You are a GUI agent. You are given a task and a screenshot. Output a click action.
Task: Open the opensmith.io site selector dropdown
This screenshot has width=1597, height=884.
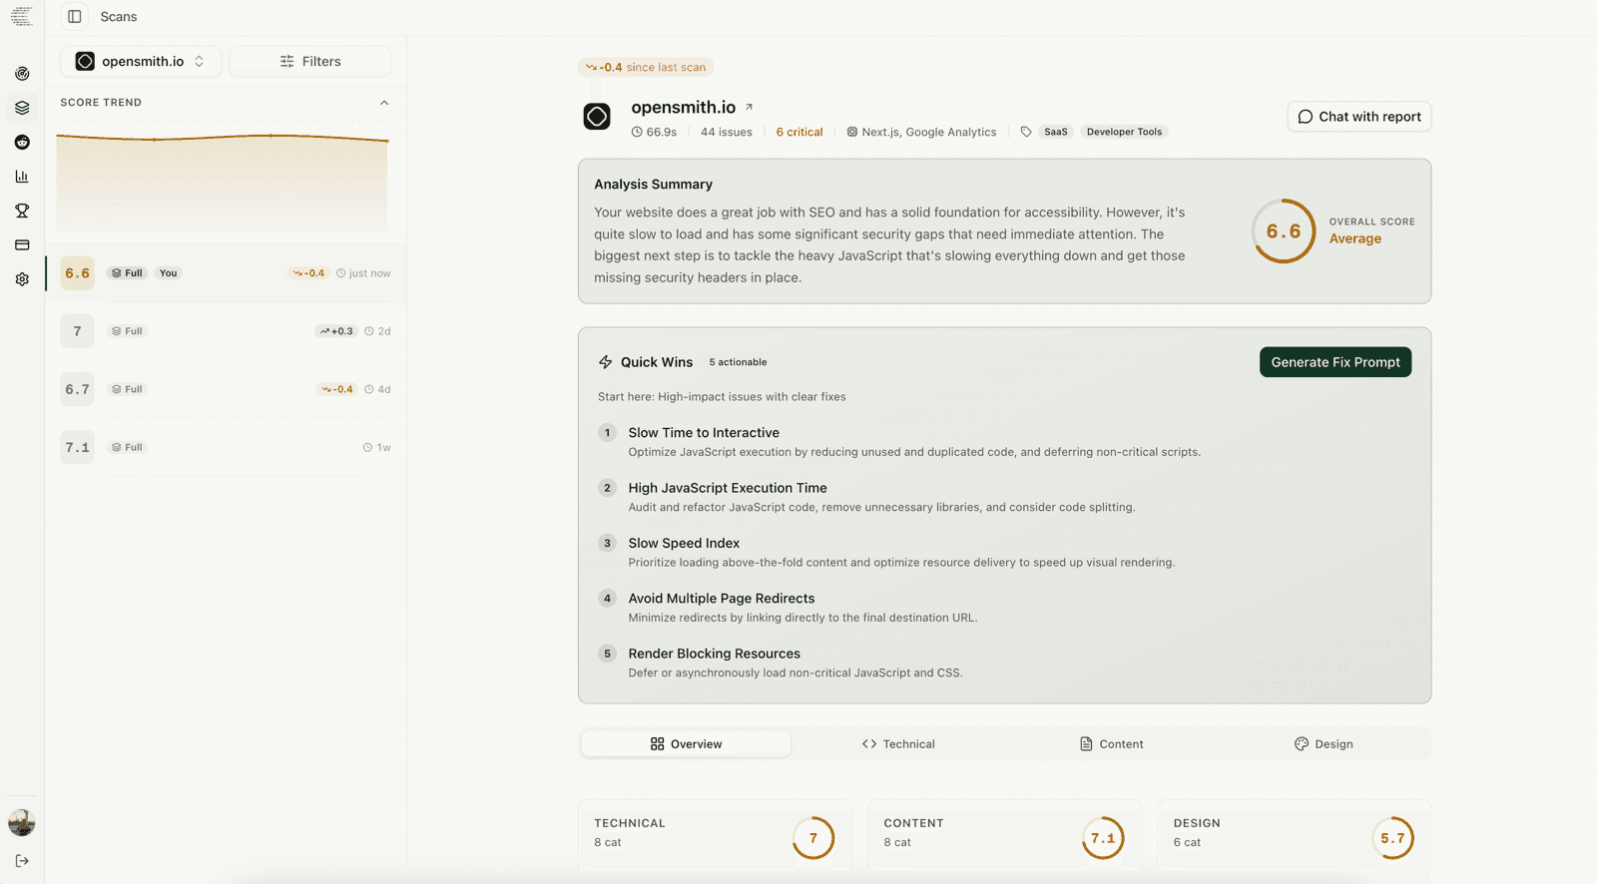(x=141, y=61)
